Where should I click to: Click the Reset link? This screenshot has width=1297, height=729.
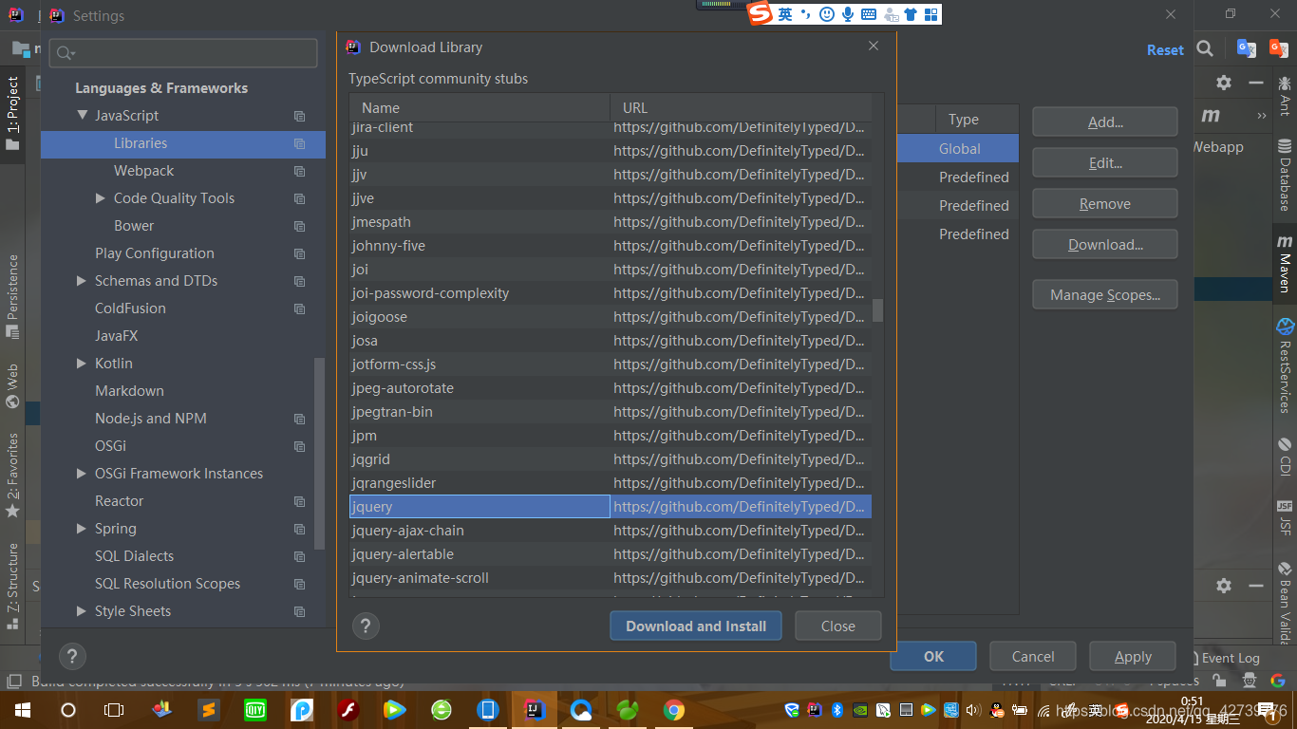(x=1165, y=50)
